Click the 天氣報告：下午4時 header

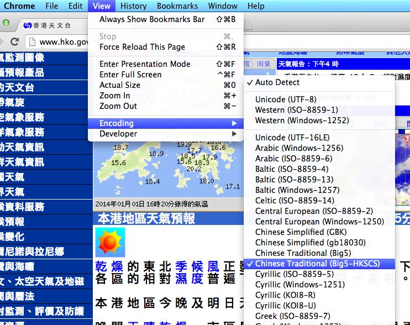pos(343,64)
